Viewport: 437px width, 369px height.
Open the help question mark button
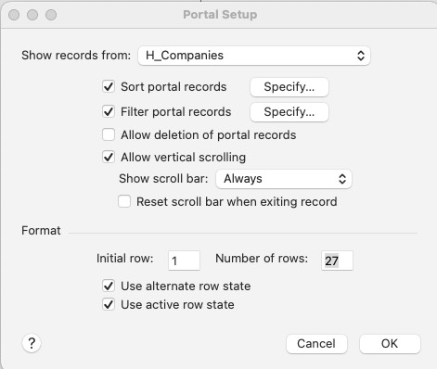click(x=32, y=343)
